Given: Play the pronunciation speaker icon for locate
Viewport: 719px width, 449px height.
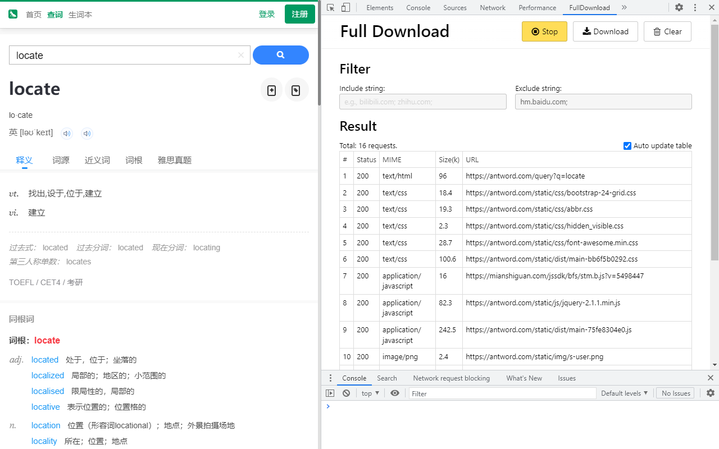Looking at the screenshot, I should (x=67, y=133).
